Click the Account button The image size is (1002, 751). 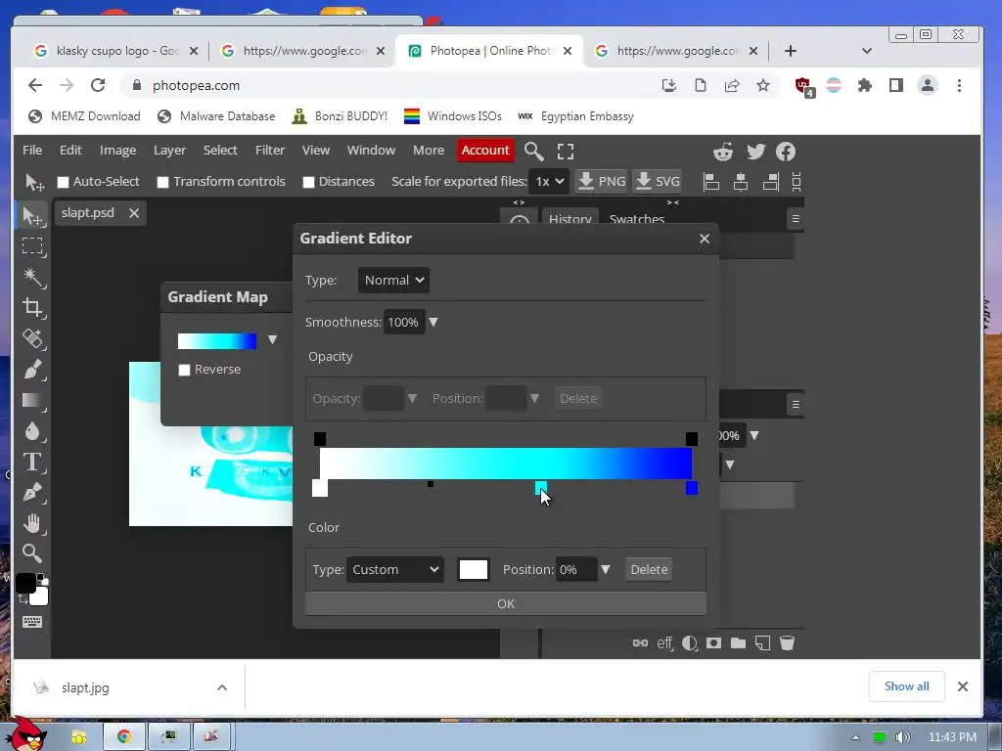(485, 150)
